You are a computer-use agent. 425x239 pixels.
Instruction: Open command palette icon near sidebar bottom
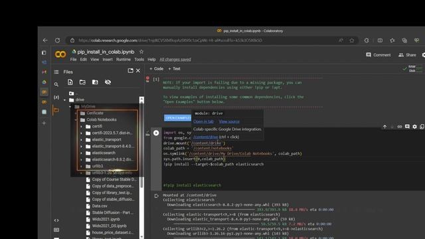click(56, 230)
